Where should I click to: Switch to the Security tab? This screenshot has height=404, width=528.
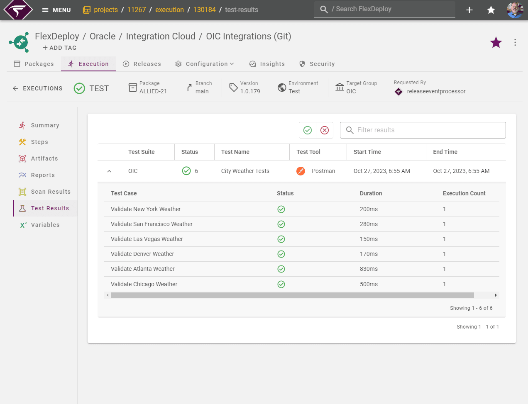pyautogui.click(x=317, y=64)
